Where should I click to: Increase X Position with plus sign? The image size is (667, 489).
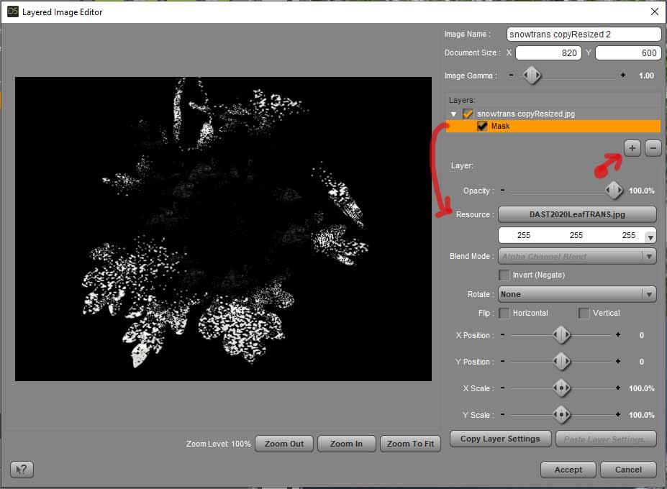tap(617, 334)
